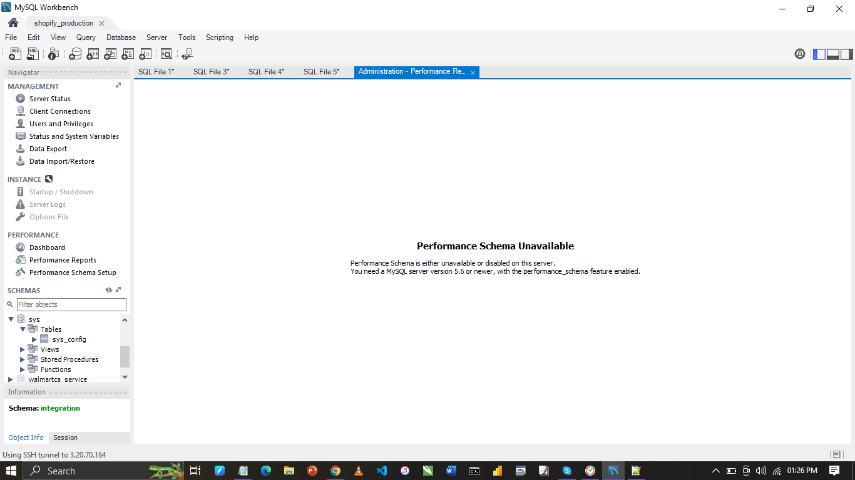The image size is (855, 480).
Task: Open Performance Reports
Action: [63, 260]
